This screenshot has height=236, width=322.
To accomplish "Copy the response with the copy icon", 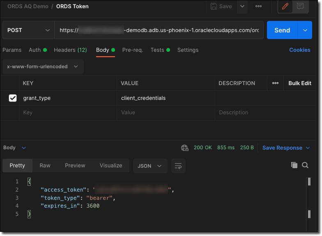I will [x=294, y=165].
